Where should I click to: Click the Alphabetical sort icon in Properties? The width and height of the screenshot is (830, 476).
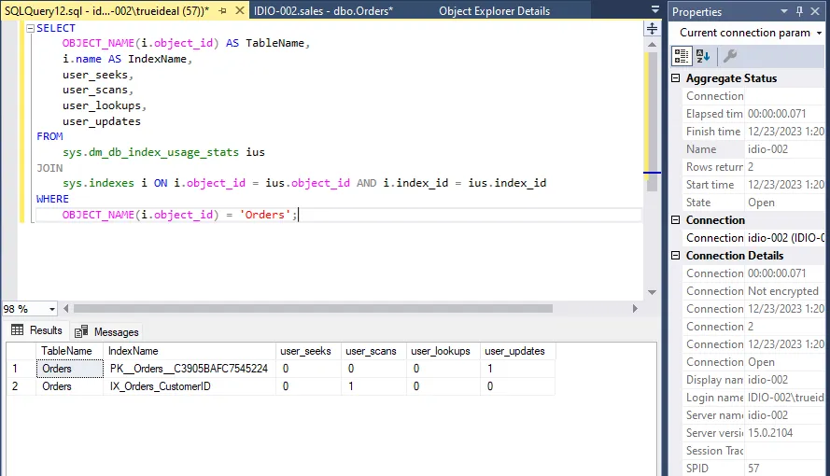(x=704, y=56)
